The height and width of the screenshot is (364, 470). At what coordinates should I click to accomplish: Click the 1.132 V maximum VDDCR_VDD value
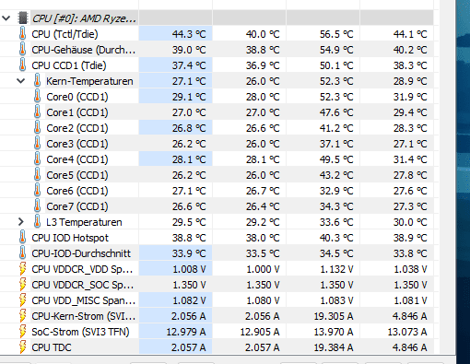tap(336, 269)
